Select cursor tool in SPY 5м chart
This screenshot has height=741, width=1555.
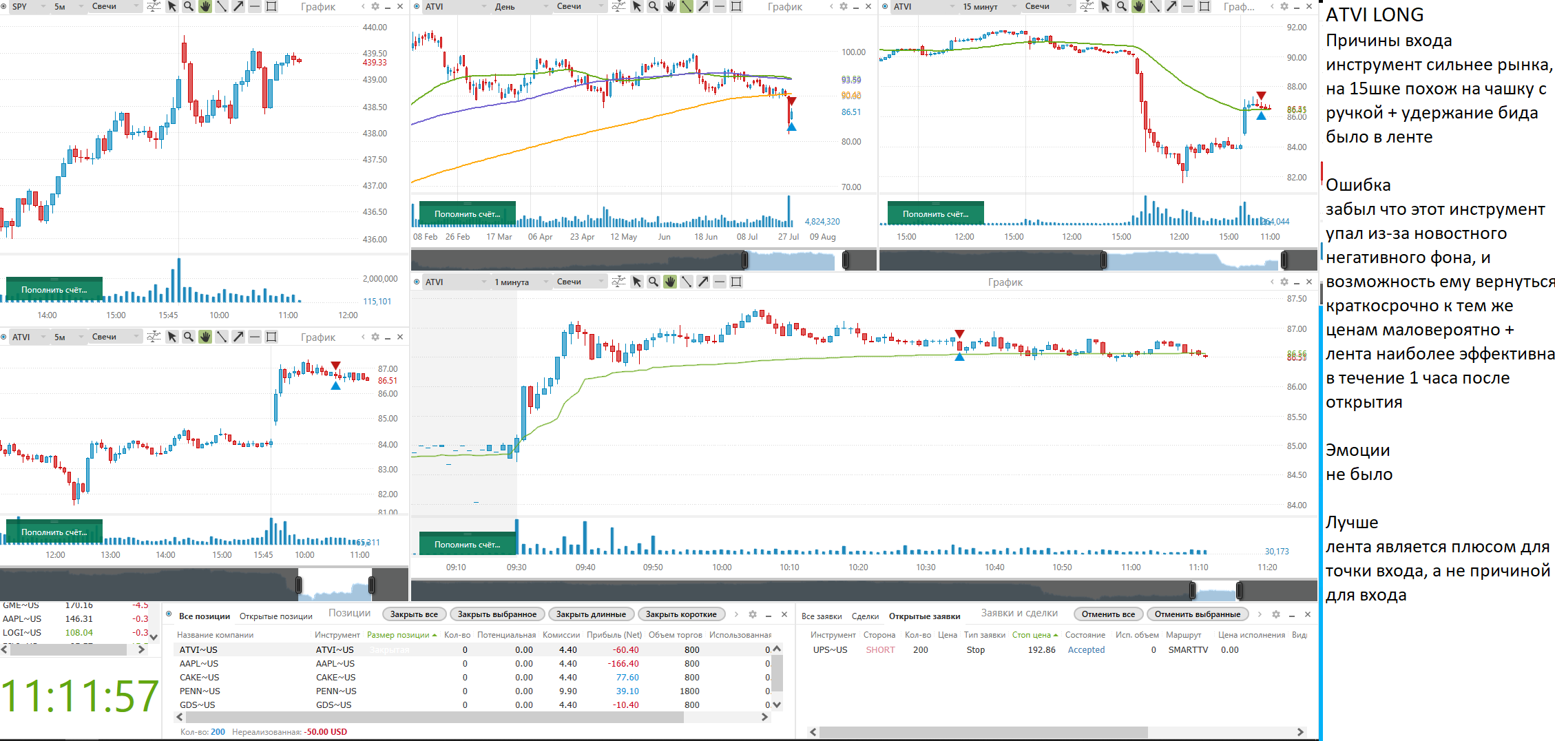coord(171,6)
